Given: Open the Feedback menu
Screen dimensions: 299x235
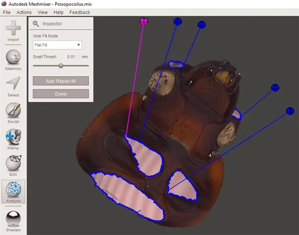Looking at the screenshot, I should pyautogui.click(x=80, y=12).
